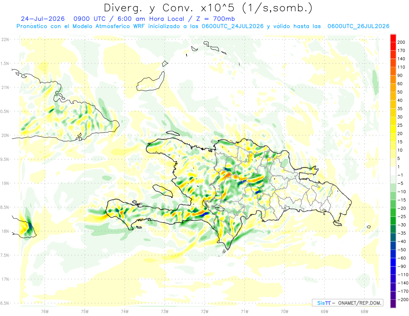Select color bar segment between 170 and 200
Image resolution: width=409 pixels, height=316 pixels.
point(393,46)
